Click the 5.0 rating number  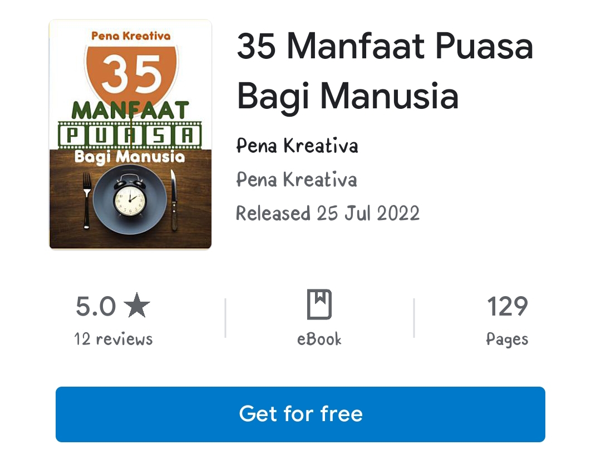click(x=96, y=307)
